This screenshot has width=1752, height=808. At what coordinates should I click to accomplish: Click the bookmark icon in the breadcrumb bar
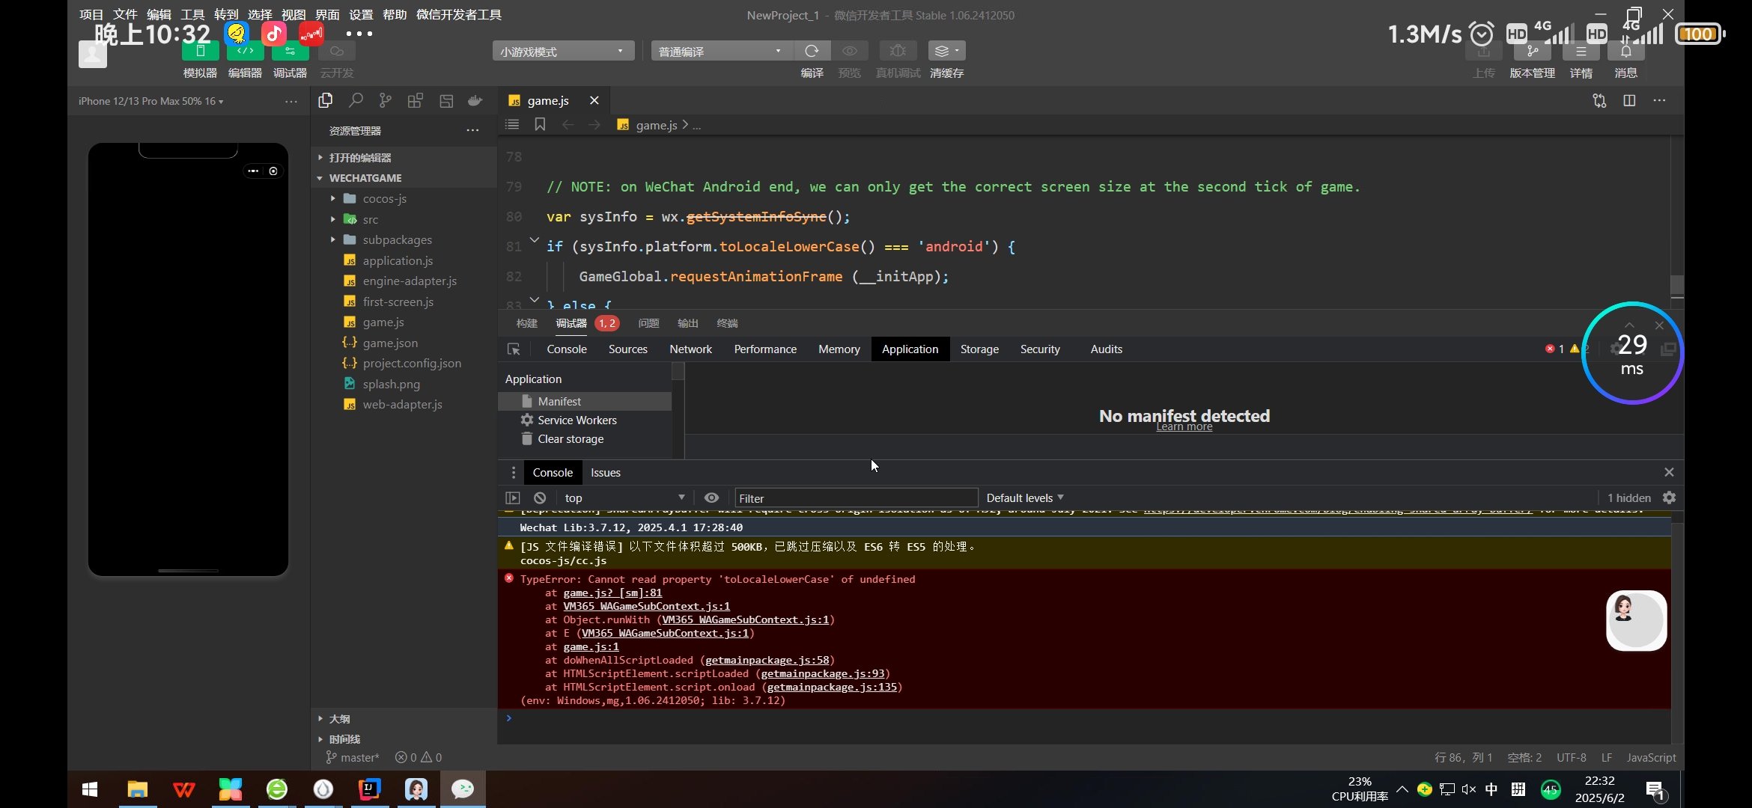pyautogui.click(x=539, y=124)
